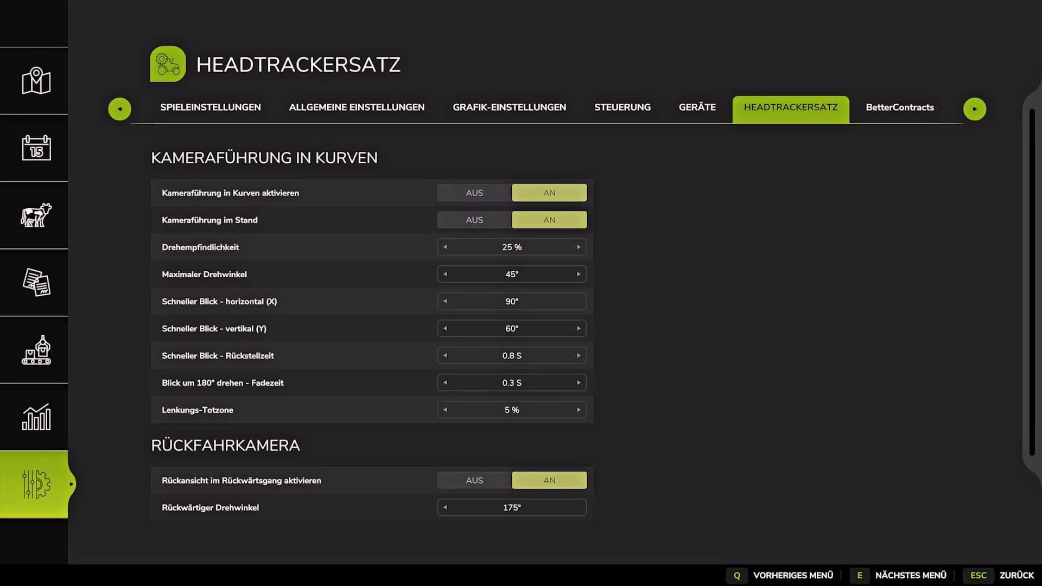Disable Rückansicht im Rückwärtsgang with AUS
1042x586 pixels.
474,480
